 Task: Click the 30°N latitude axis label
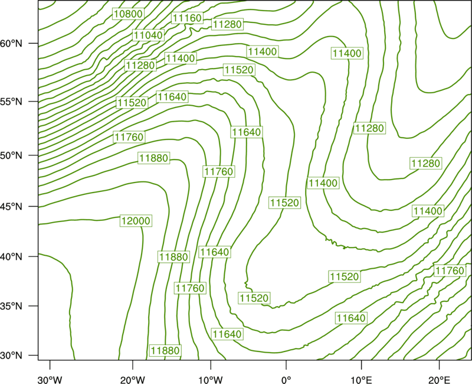pyautogui.click(x=11, y=356)
